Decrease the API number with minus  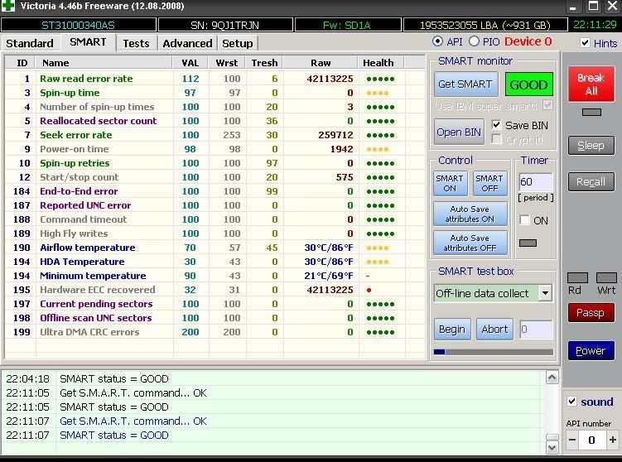[x=571, y=440]
